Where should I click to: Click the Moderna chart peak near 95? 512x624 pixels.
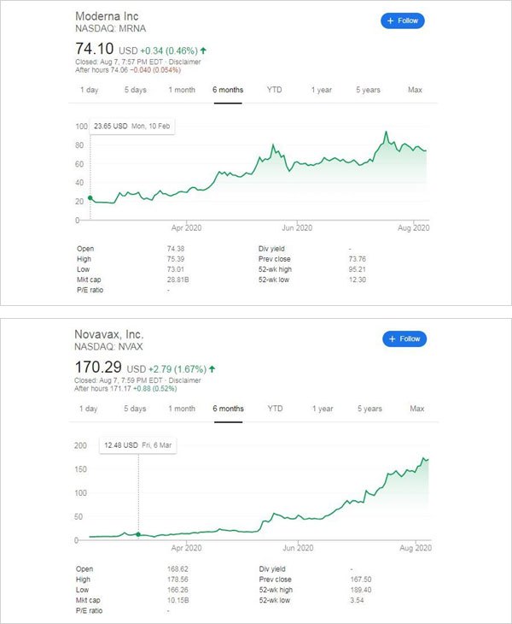pos(386,132)
